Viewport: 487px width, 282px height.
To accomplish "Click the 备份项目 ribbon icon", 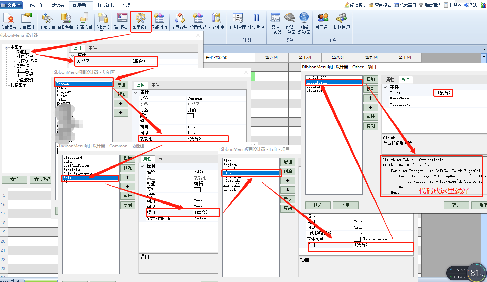I will tap(66, 21).
